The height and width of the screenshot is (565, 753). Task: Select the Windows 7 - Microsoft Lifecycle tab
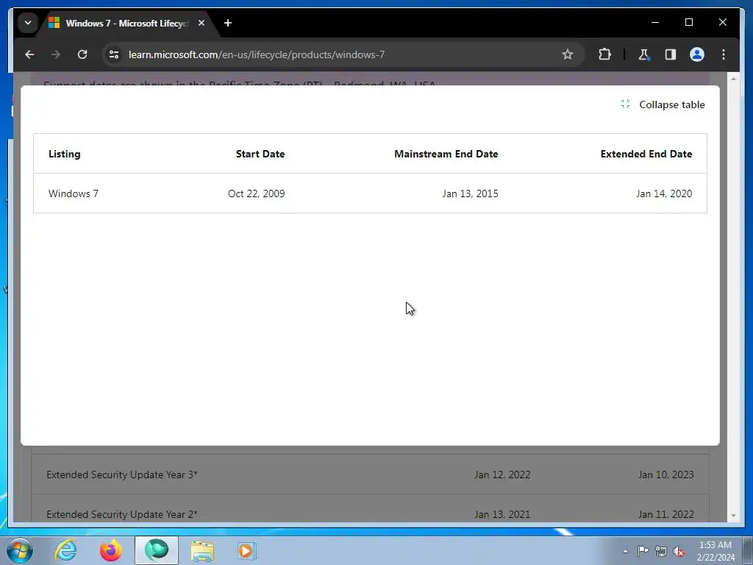127,23
